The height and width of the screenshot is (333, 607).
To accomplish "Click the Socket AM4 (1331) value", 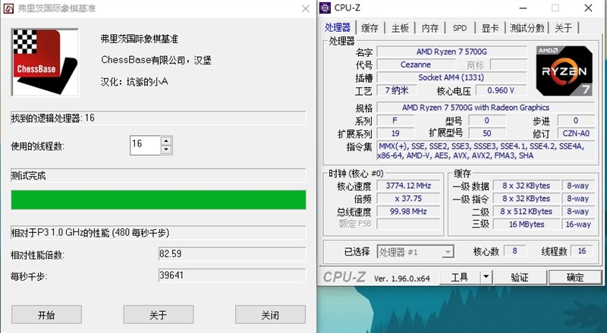I will [x=451, y=77].
